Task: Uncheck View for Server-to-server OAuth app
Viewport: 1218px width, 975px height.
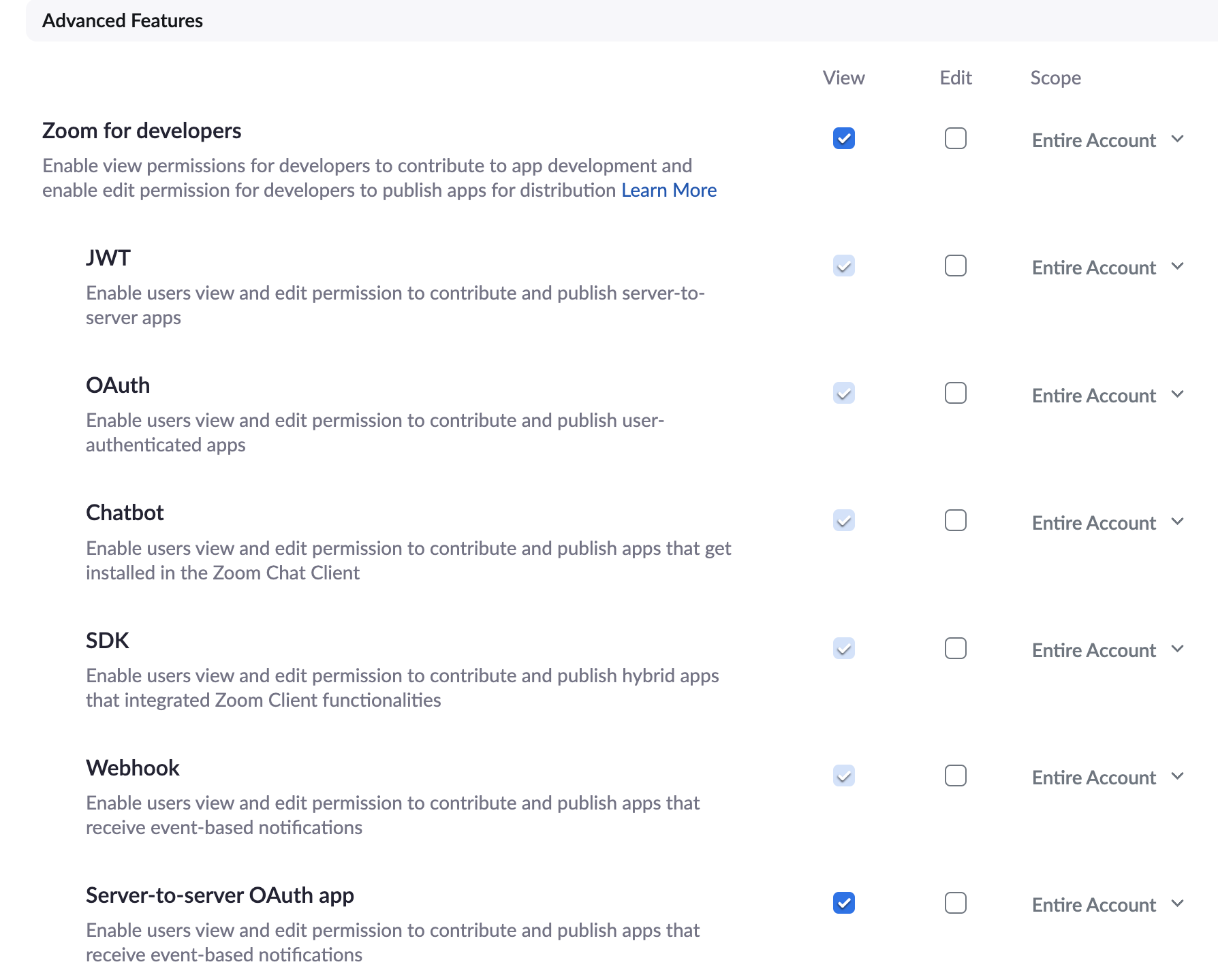Action: (843, 903)
